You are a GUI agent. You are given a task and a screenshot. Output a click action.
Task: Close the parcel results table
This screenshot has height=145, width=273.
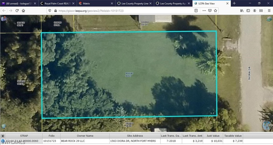click(2, 136)
